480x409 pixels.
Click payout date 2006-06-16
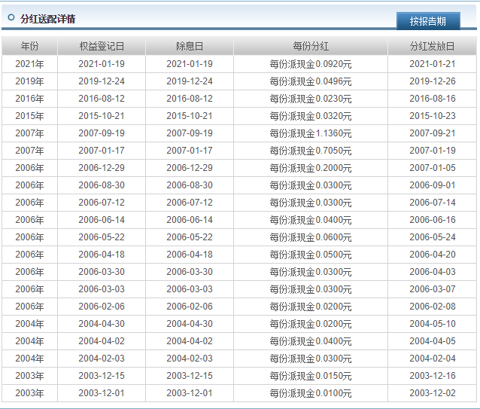[433, 220]
